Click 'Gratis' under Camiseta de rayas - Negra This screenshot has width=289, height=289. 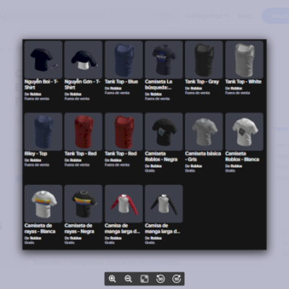(69, 243)
